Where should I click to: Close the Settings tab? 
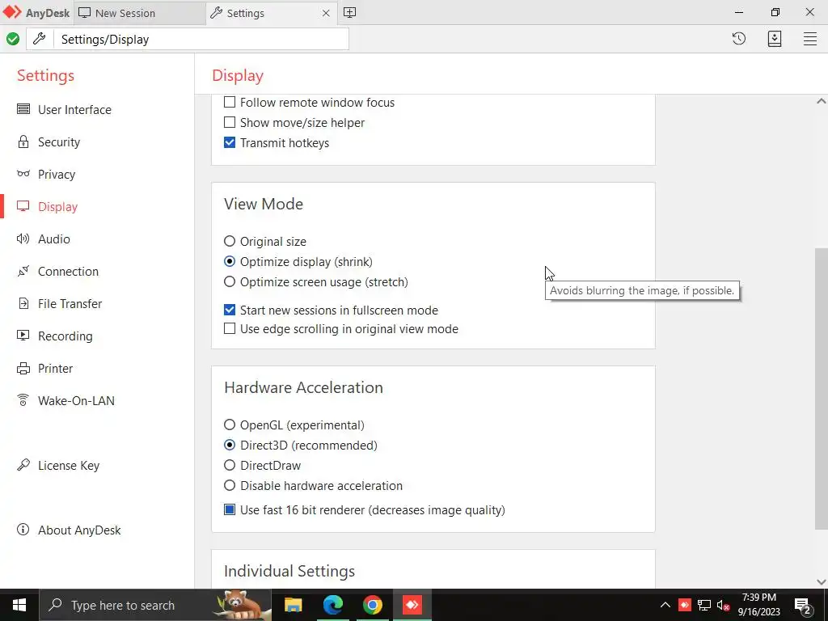click(x=326, y=13)
